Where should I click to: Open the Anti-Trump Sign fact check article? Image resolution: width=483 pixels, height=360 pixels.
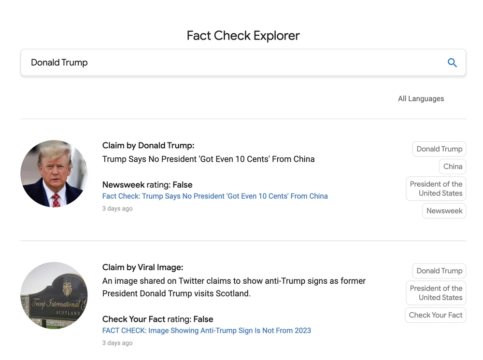coord(206,330)
